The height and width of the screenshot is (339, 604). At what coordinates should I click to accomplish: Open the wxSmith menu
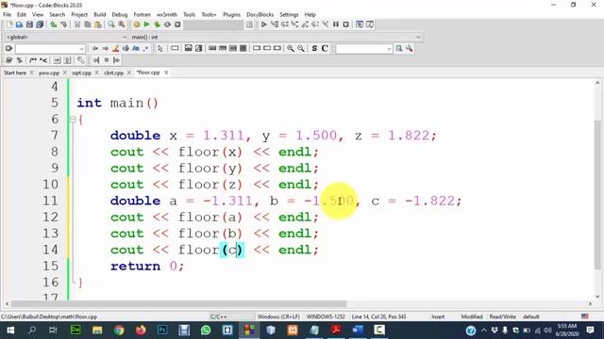167,15
